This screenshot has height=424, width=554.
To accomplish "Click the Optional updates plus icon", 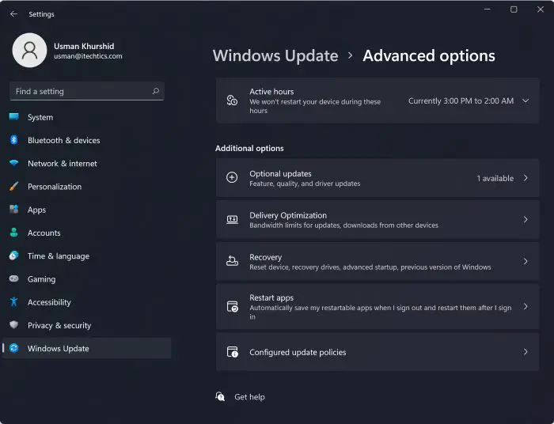I will tap(232, 177).
